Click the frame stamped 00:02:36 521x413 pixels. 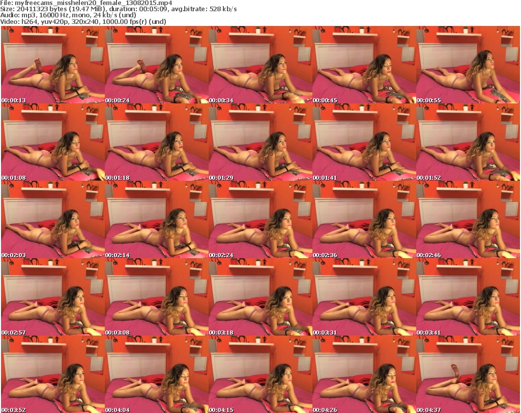click(364, 219)
